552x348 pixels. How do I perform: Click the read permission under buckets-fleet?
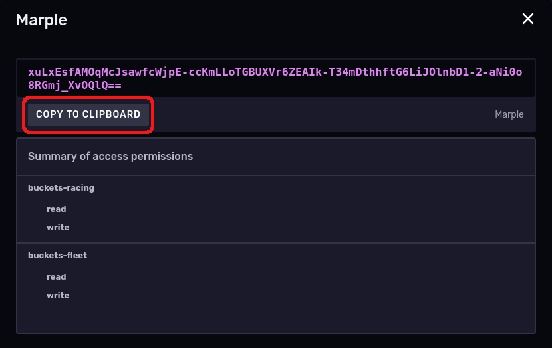[57, 277]
